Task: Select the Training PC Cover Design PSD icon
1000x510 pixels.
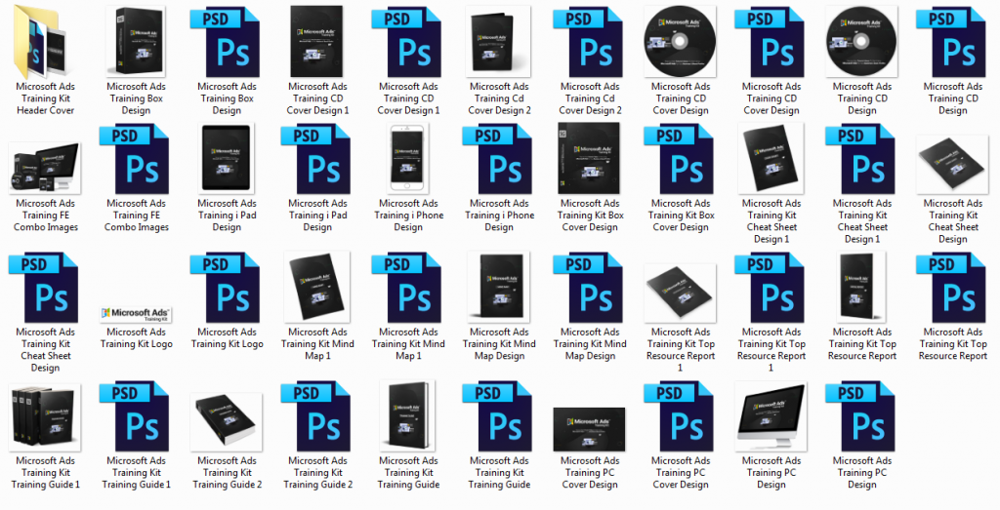Action: tap(679, 416)
